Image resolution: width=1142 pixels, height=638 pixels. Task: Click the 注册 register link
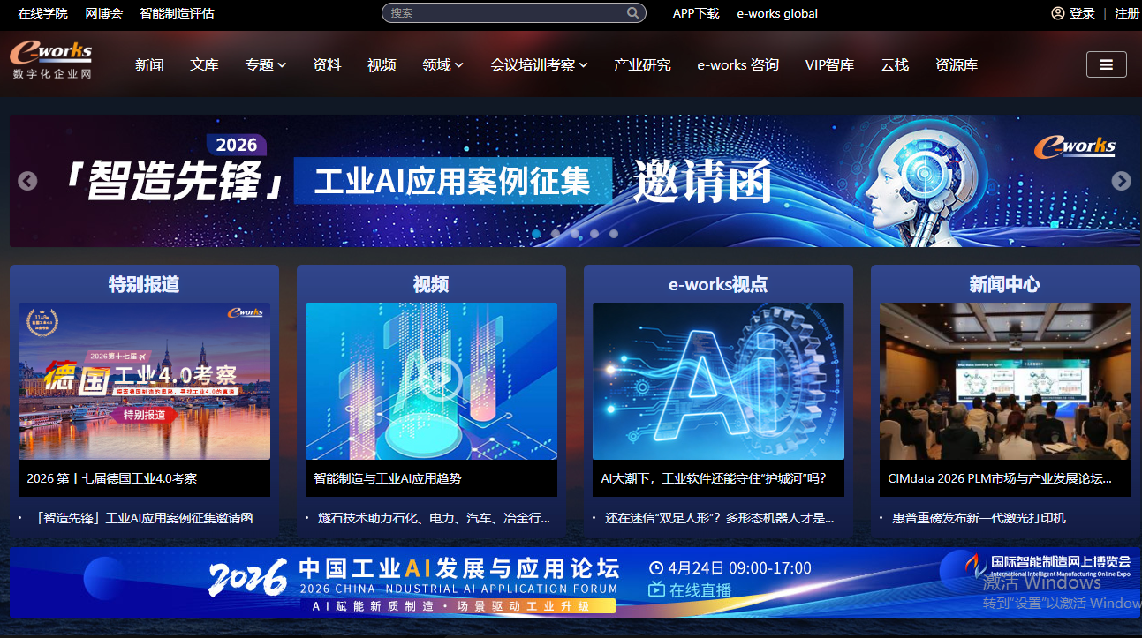click(x=1127, y=13)
